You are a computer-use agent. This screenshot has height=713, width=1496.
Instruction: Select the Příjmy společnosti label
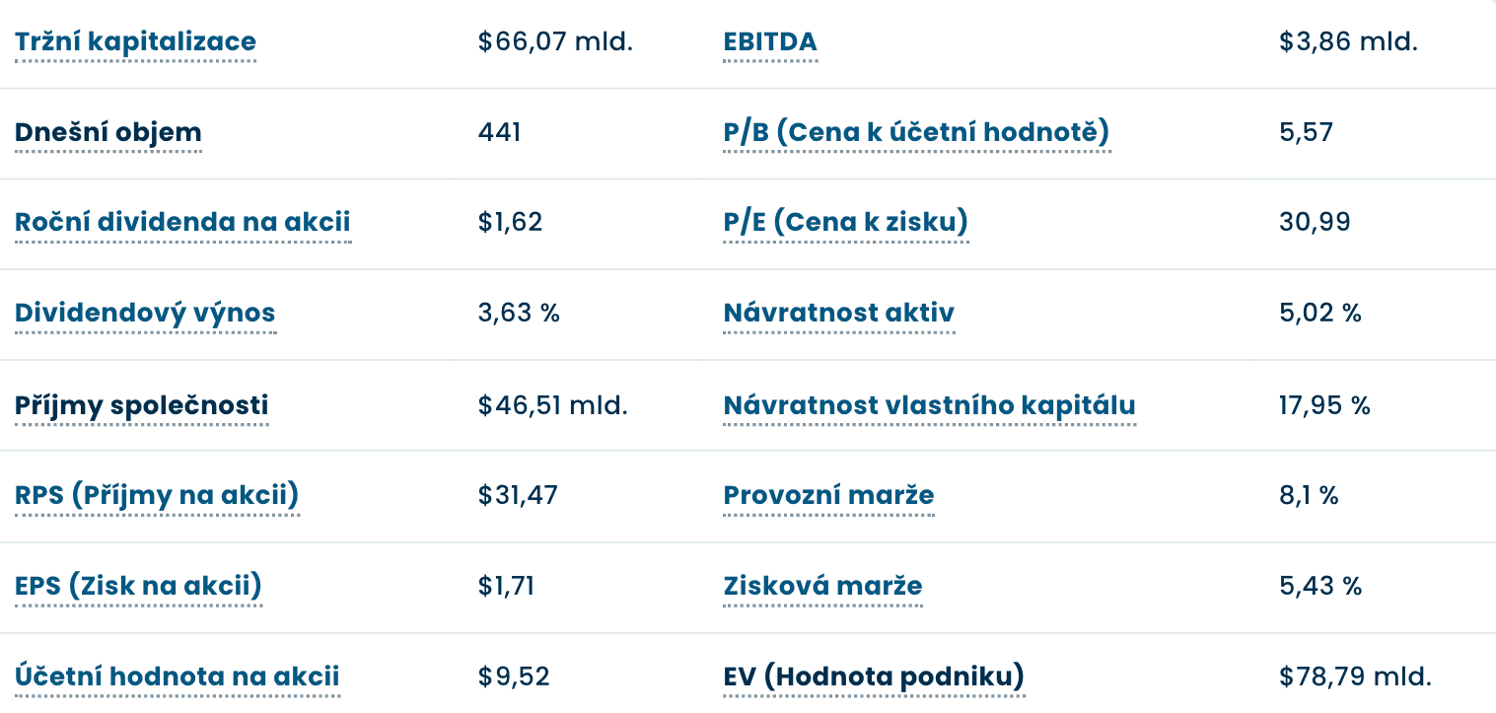pyautogui.click(x=141, y=405)
